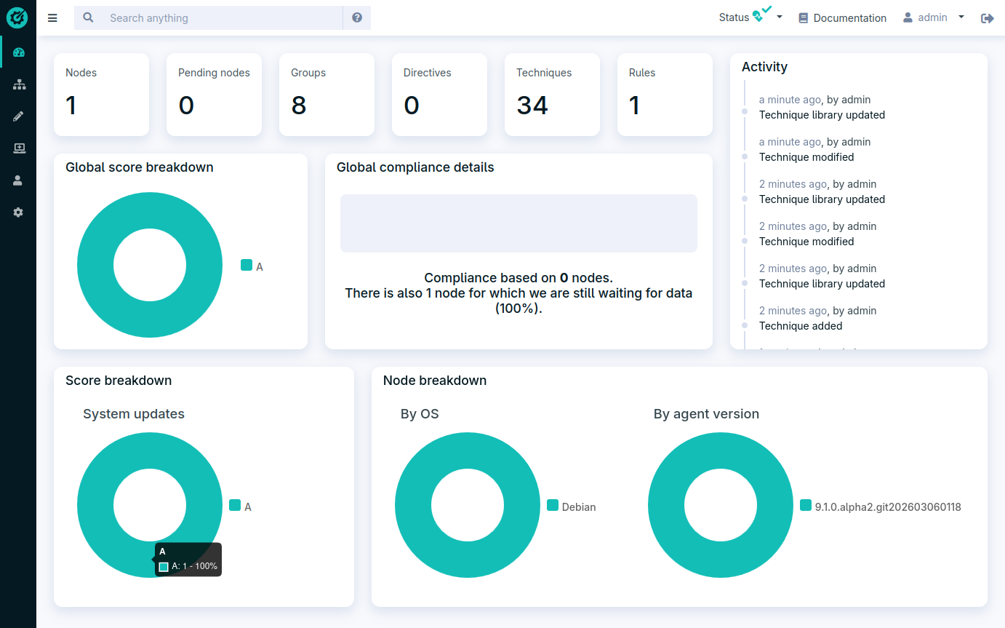Open the user sidebar icon

(19, 180)
